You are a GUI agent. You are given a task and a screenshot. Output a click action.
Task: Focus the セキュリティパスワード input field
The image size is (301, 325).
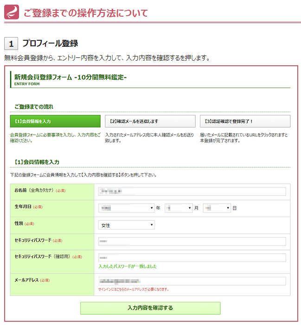pyautogui.click(x=192, y=241)
